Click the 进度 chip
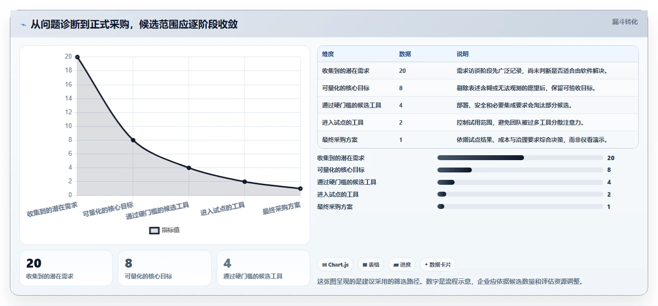Image resolution: width=658 pixels, height=306 pixels. 402,265
